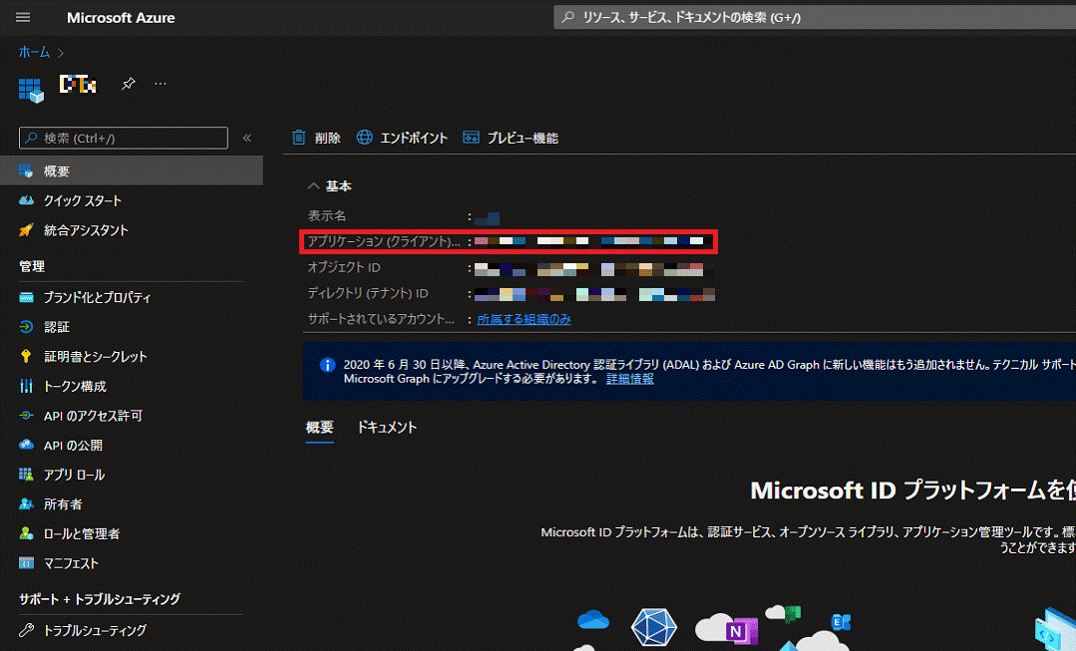Click the オブジェクト ID value
The image size is (1076, 651).
point(594,269)
